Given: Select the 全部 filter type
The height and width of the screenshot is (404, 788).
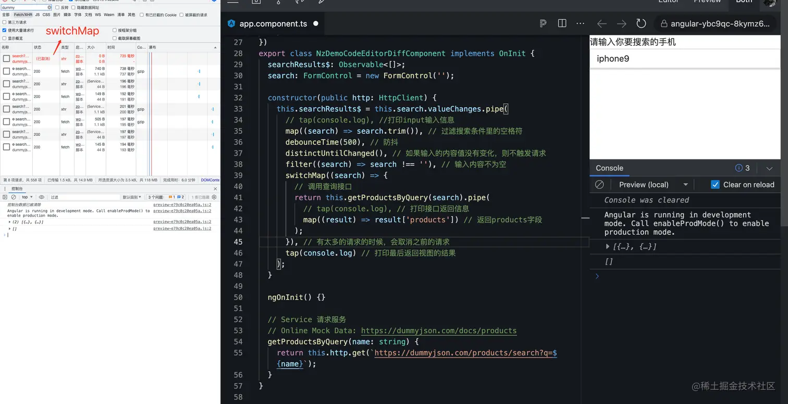Looking at the screenshot, I should (6, 15).
